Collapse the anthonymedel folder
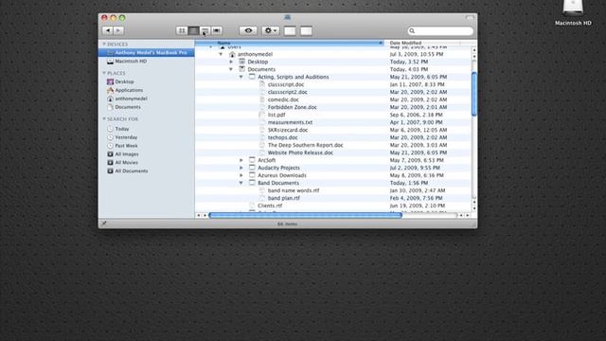606x341 pixels. pyautogui.click(x=221, y=55)
